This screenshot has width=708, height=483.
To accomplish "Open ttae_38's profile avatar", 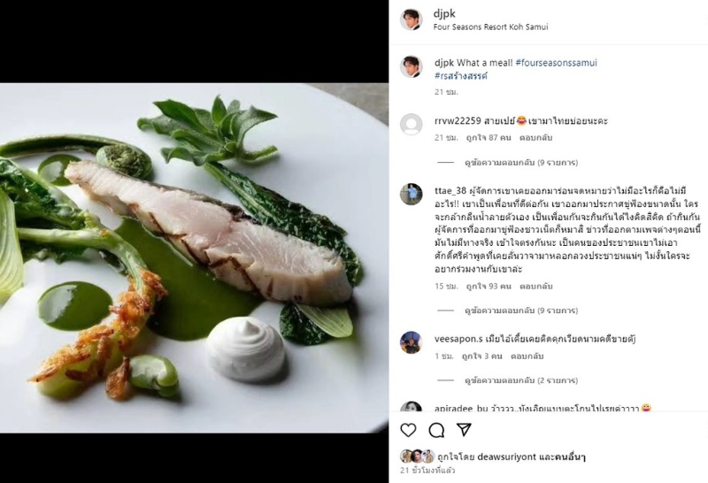I will (x=411, y=195).
